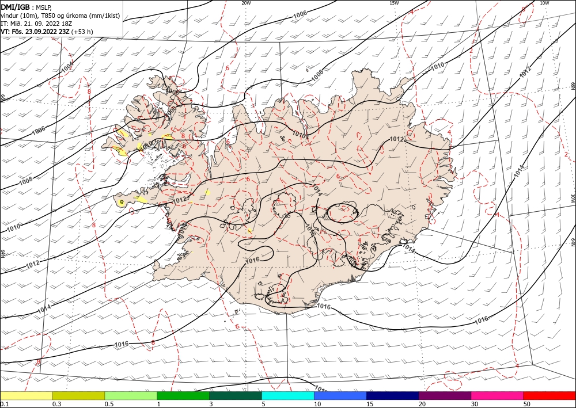576x408 pixels.
Task: Choose the purple 20–30 legend swatch
Action: [x=445, y=395]
